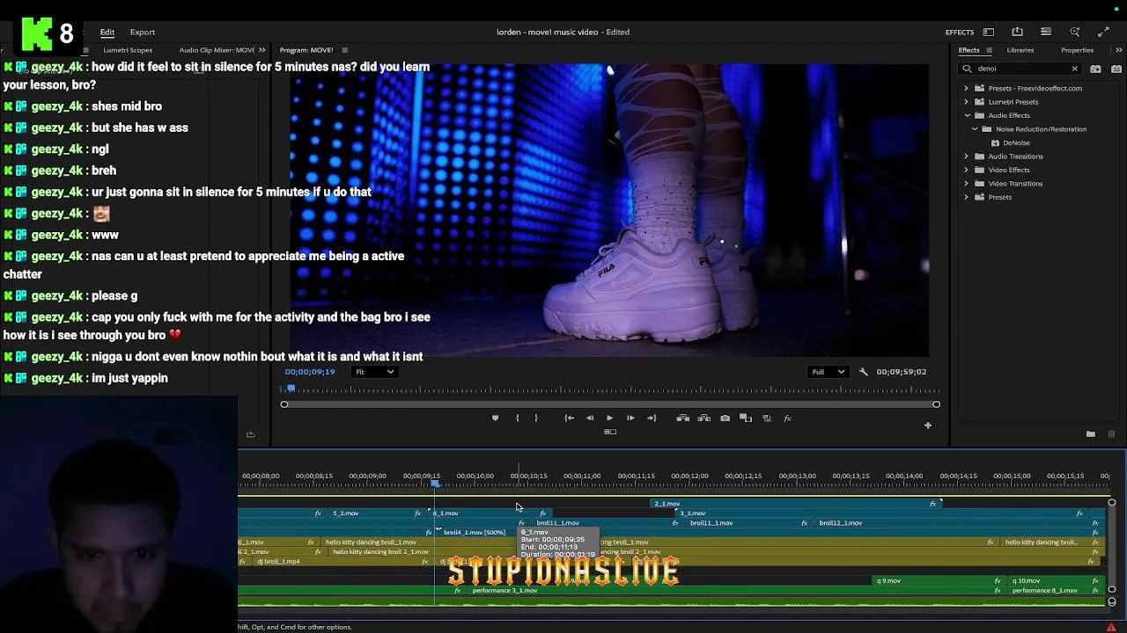Click the fx badge on q 10.mov
The width and height of the screenshot is (1127, 633).
[x=1095, y=581]
